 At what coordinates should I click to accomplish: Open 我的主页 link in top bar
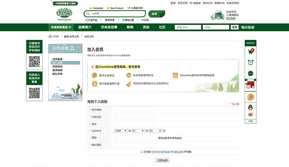click(x=208, y=3)
